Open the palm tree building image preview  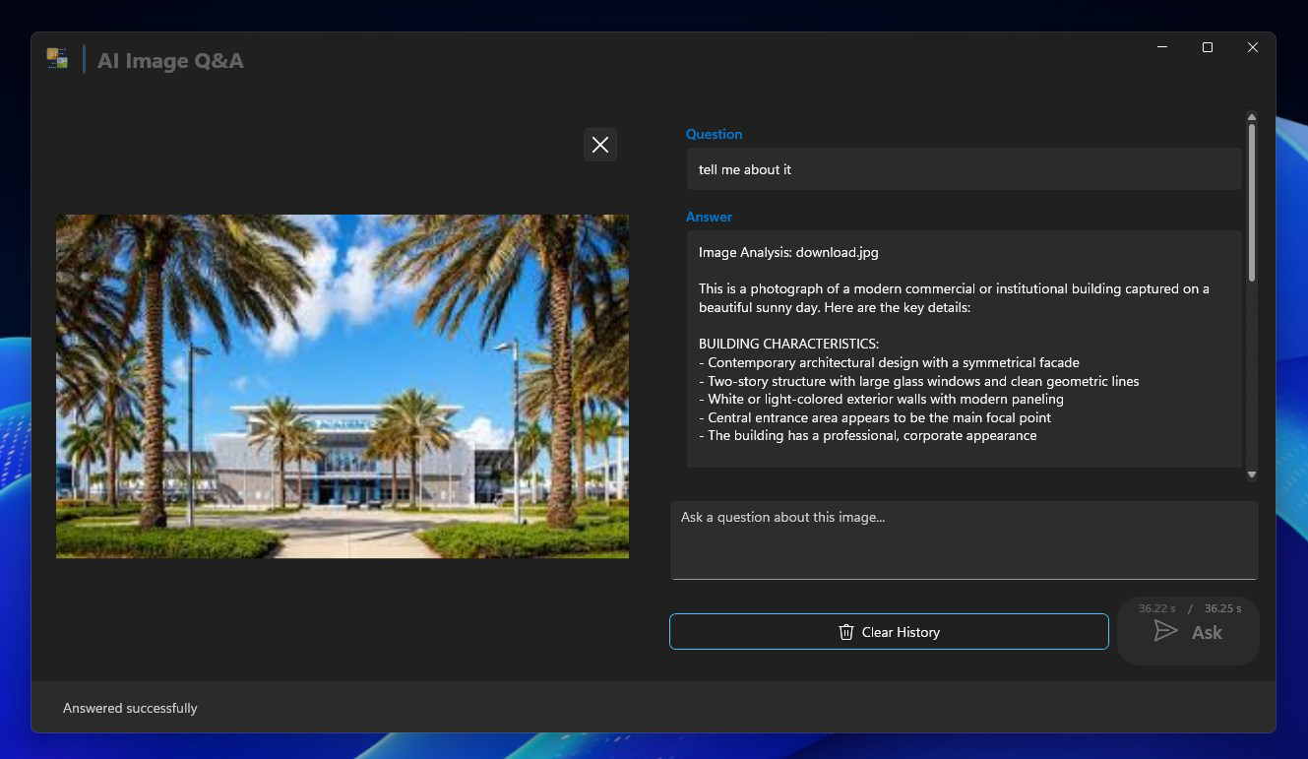tap(343, 385)
